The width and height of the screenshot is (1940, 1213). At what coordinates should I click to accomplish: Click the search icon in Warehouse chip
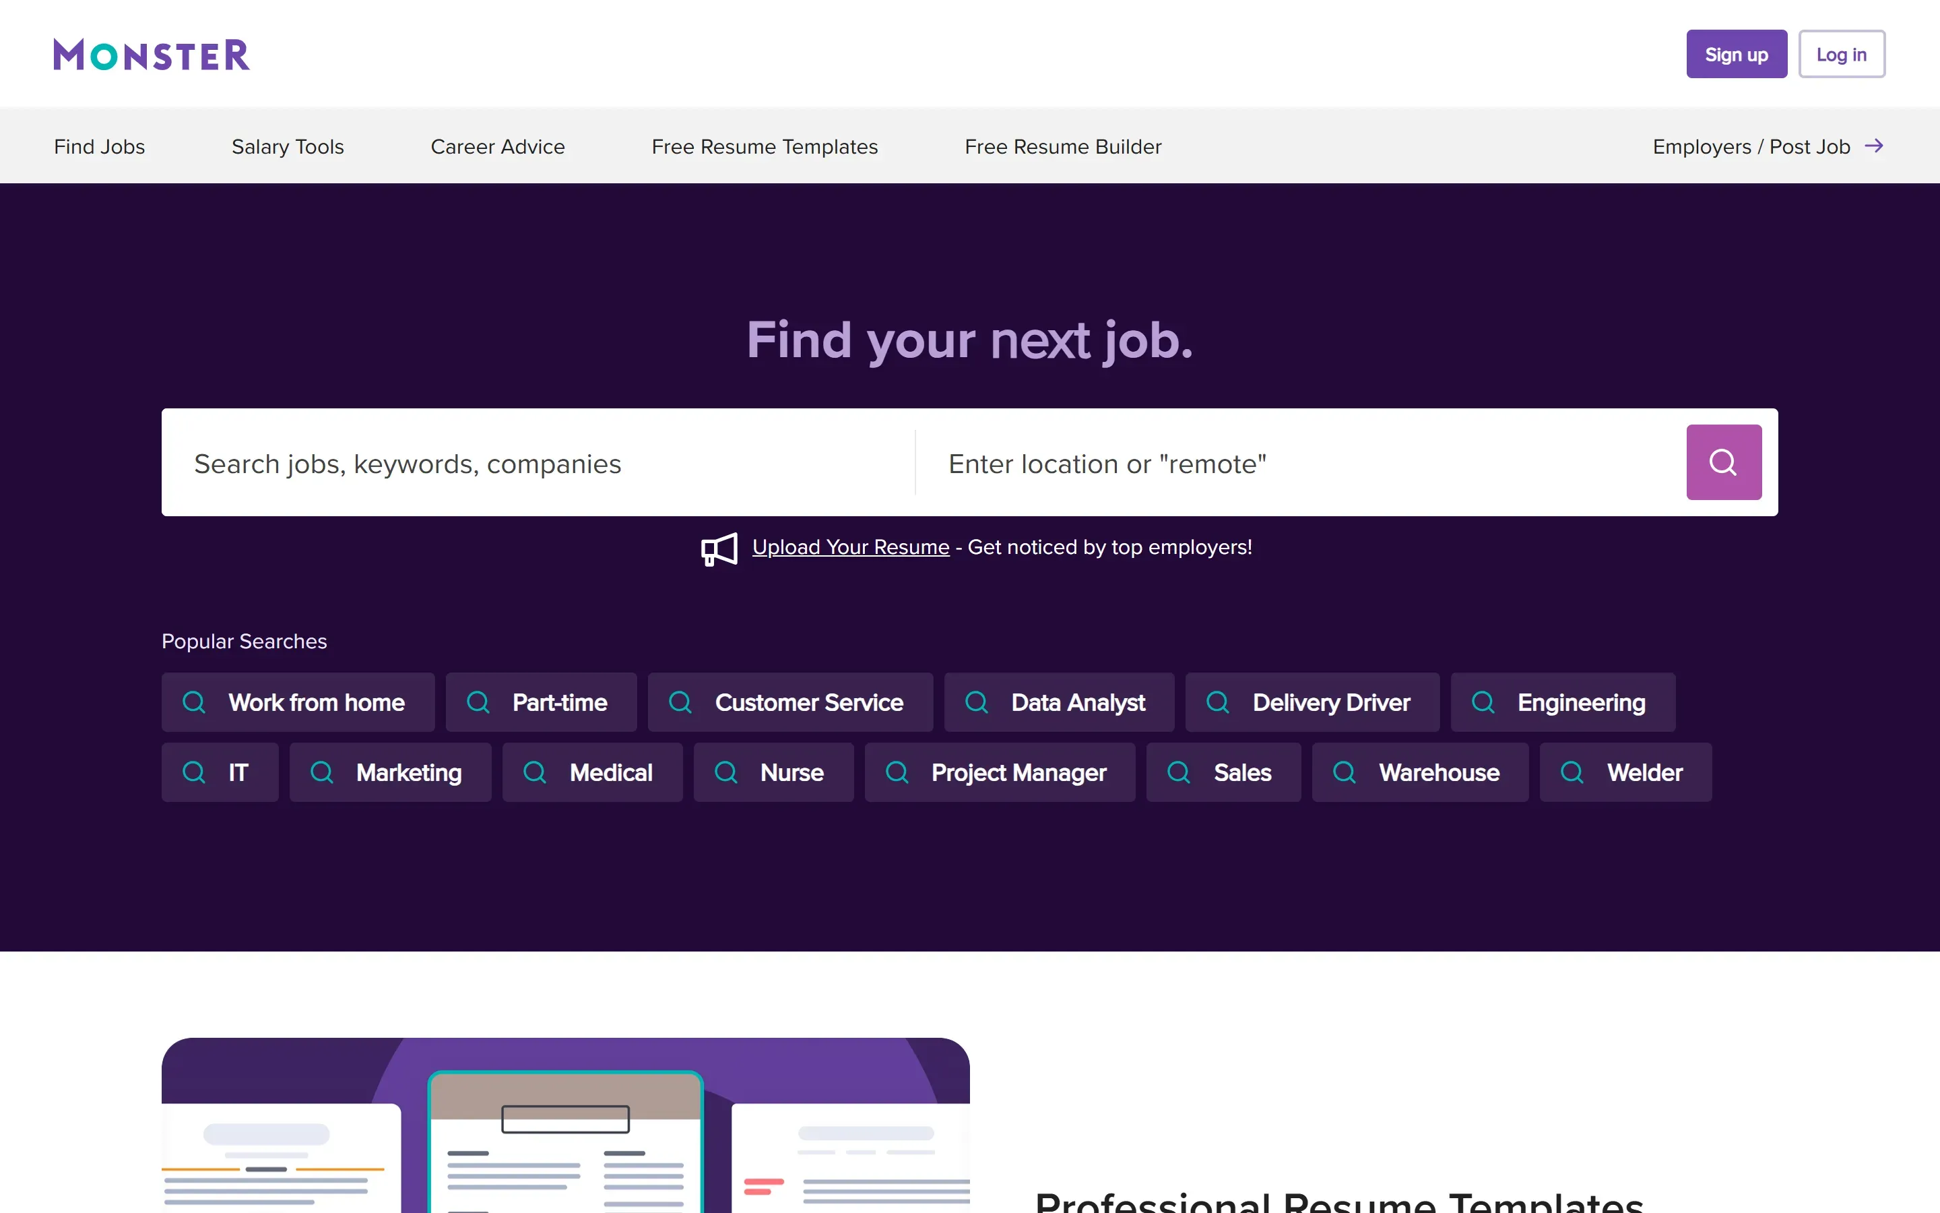click(x=1345, y=772)
